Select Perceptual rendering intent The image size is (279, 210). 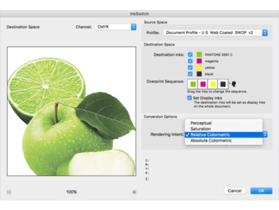coord(223,123)
